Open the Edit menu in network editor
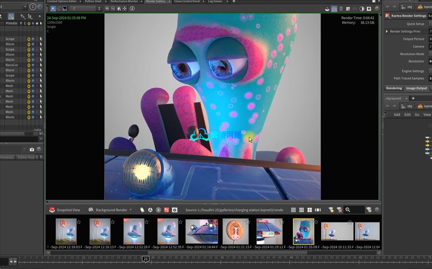The width and height of the screenshot is (432, 269). coord(407,115)
